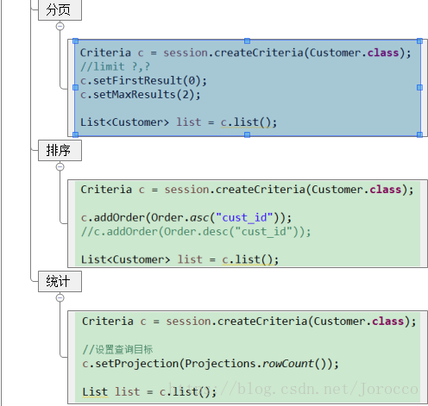Collapse the branch under 排序 node
This screenshot has height=406, width=428.
tap(60, 167)
